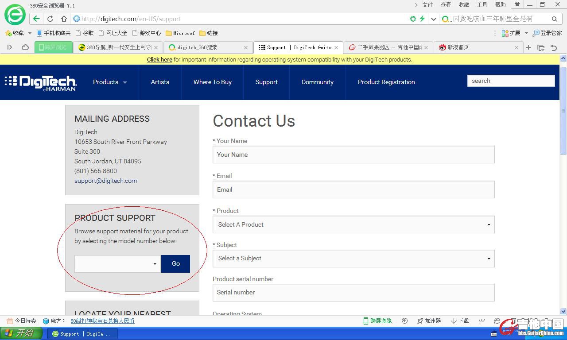Image resolution: width=567 pixels, height=340 pixels.
Task: Expand the 收藏 favorites dropdown arrow
Action: 30,33
